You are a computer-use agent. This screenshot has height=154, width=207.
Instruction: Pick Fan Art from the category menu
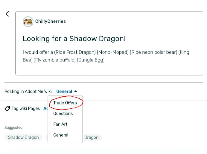60,124
